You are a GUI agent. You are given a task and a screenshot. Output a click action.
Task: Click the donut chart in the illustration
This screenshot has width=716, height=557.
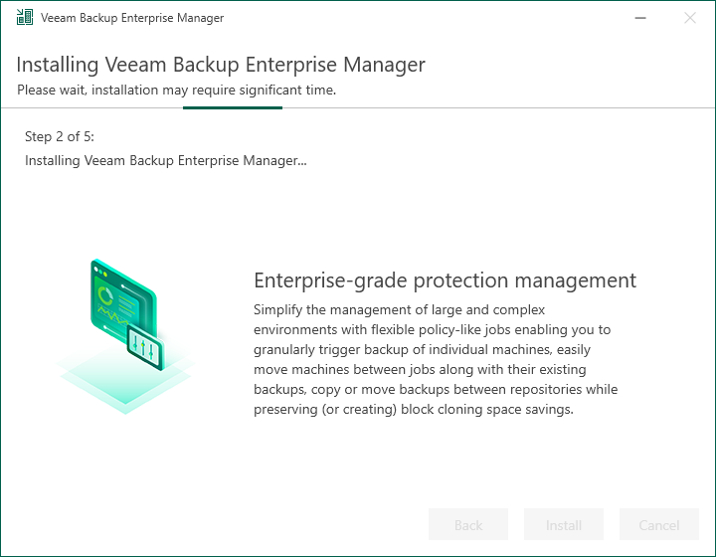coord(106,295)
